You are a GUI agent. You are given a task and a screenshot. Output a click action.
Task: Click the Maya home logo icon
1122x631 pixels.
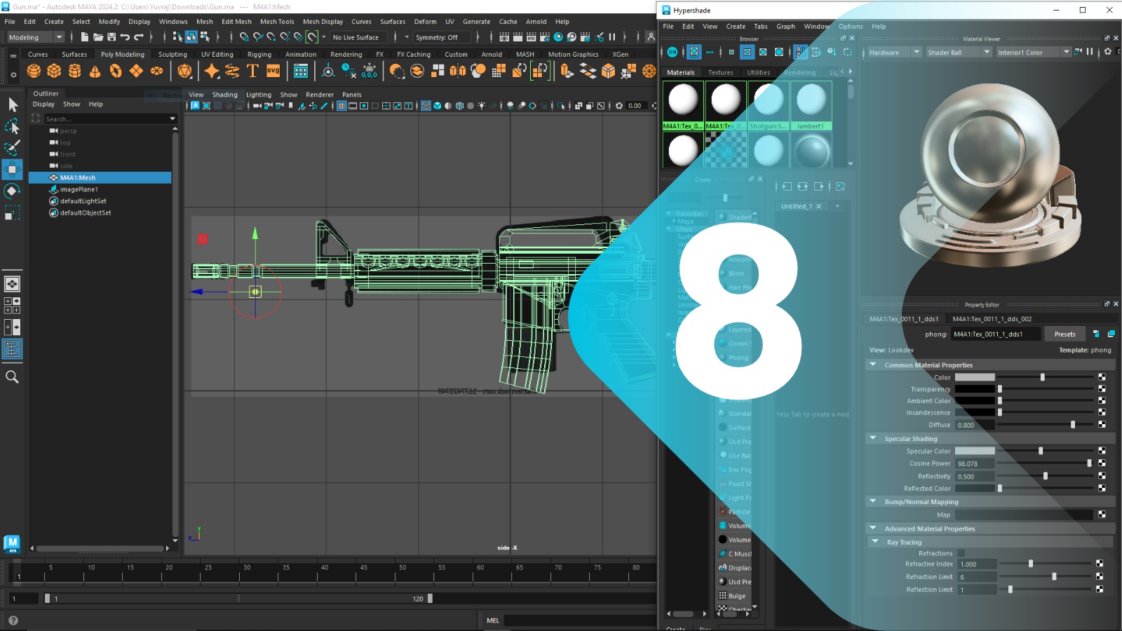point(12,544)
